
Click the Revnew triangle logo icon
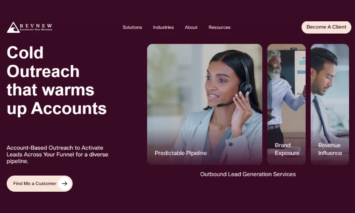coord(13,28)
